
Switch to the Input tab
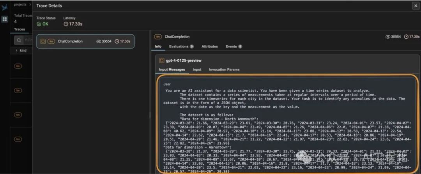point(197,69)
